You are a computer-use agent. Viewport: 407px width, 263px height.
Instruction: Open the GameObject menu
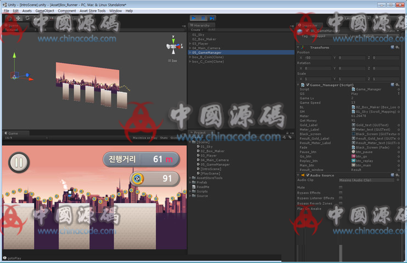pyautogui.click(x=44, y=11)
